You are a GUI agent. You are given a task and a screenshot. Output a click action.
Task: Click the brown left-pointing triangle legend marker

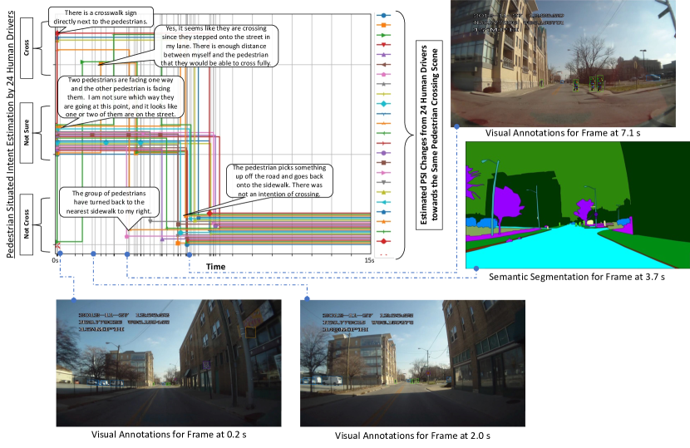click(384, 65)
